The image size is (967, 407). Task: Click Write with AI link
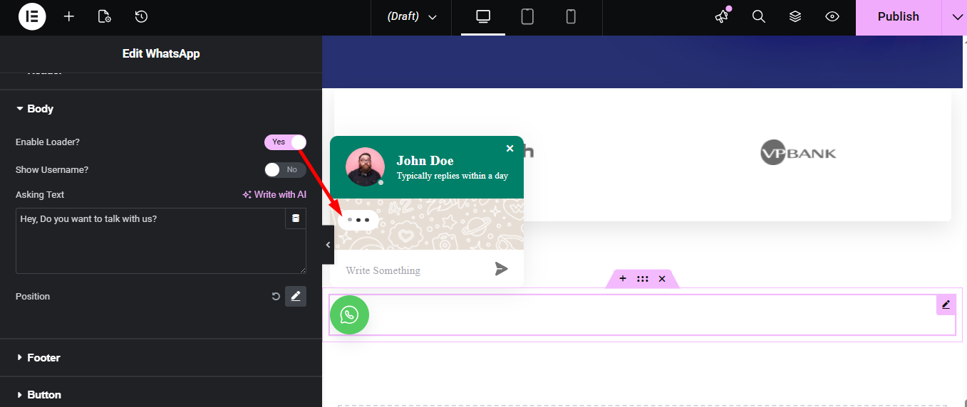point(274,194)
